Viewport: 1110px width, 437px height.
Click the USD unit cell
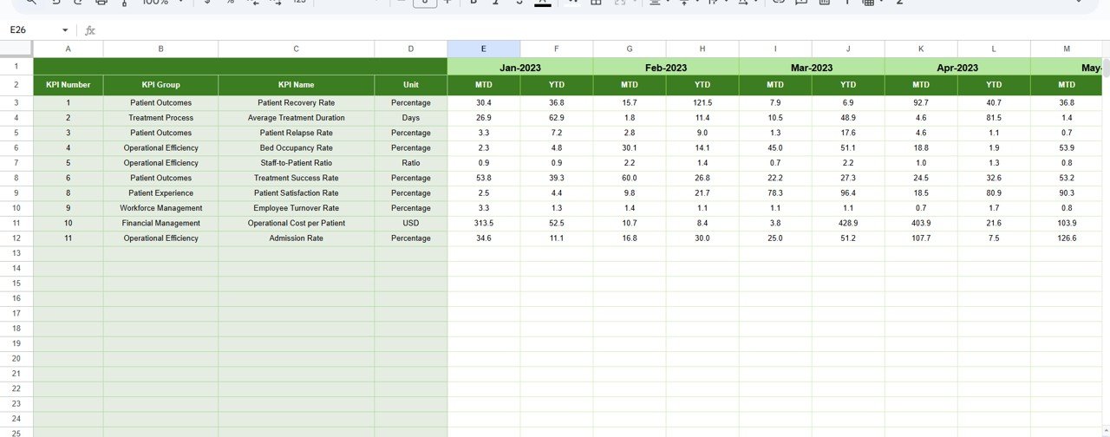coord(411,223)
